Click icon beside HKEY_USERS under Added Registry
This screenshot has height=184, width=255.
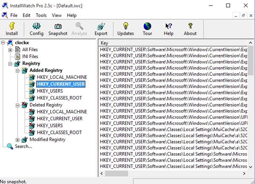(x=32, y=91)
